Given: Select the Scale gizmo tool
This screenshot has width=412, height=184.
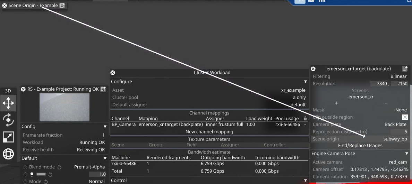Looking at the screenshot, I should (8, 137).
